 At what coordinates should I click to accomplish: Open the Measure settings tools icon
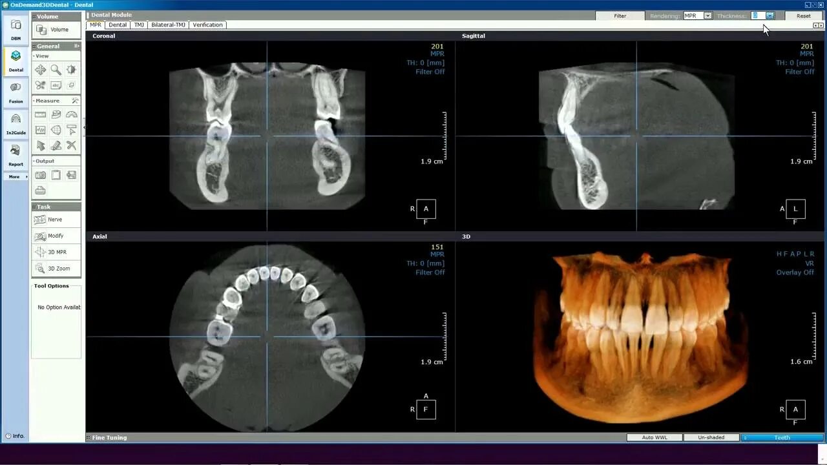75,101
